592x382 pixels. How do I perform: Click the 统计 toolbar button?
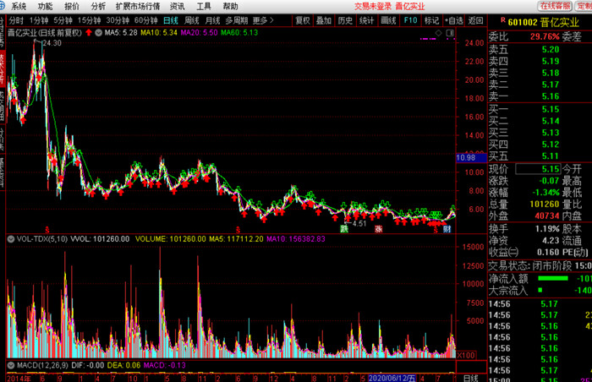[366, 20]
